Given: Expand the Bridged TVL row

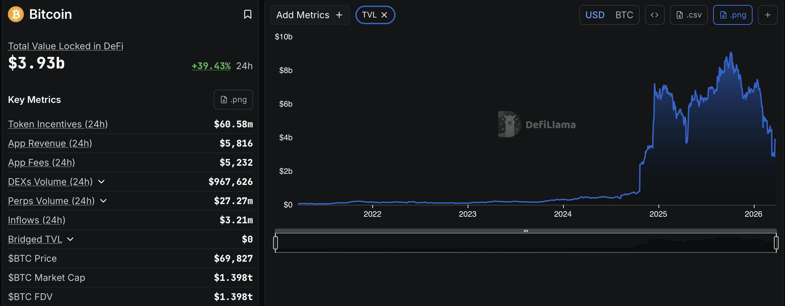Looking at the screenshot, I should tap(70, 239).
